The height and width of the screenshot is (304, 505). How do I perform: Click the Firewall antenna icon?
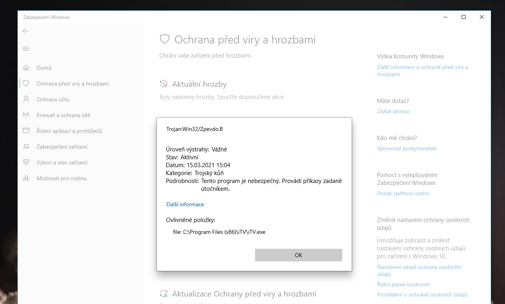[26, 115]
